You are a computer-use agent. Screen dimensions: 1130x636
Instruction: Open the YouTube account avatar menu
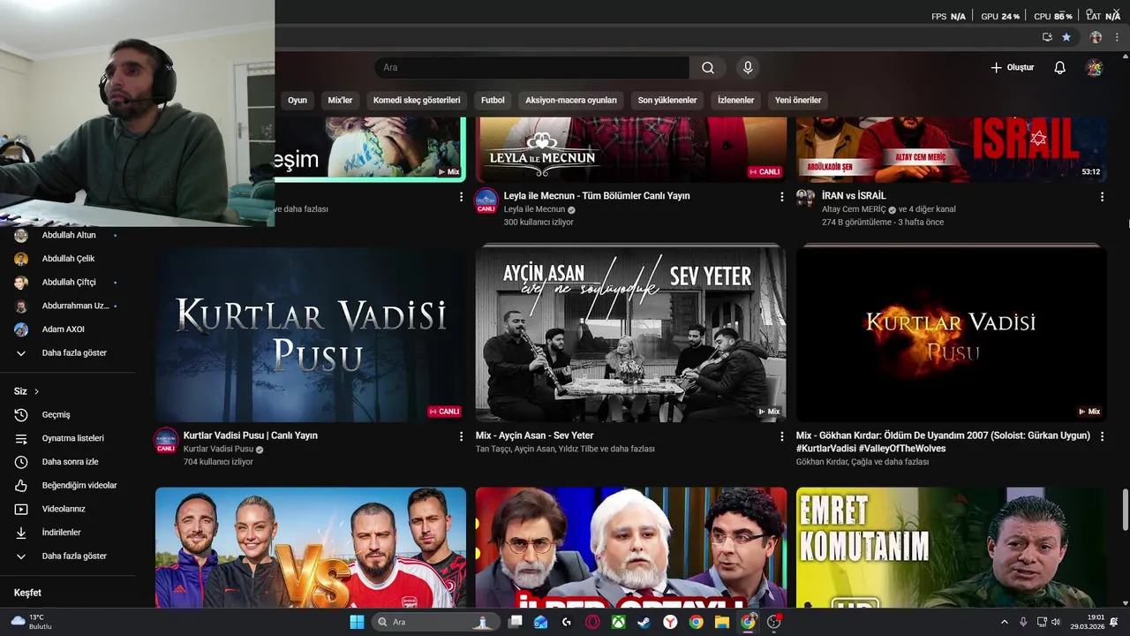(1094, 67)
